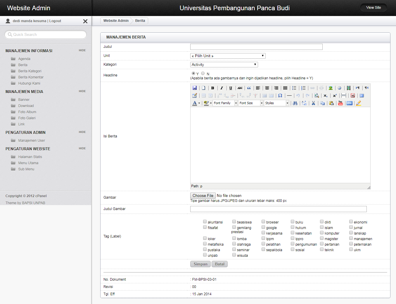Screen dimensions: 396x304
Task: Insert special character with Omega icon
Action: point(280,95)
